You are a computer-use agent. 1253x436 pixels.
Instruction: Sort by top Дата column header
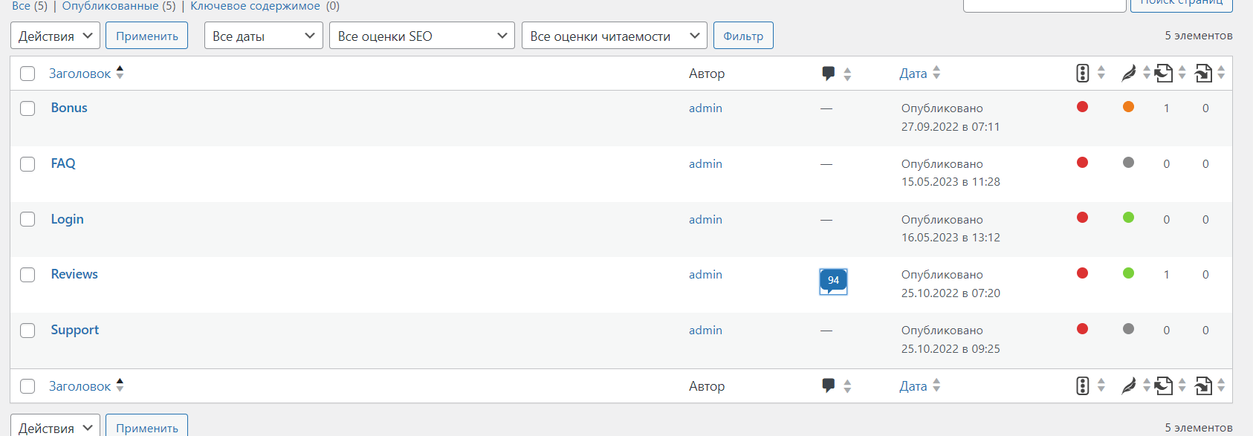click(x=913, y=74)
